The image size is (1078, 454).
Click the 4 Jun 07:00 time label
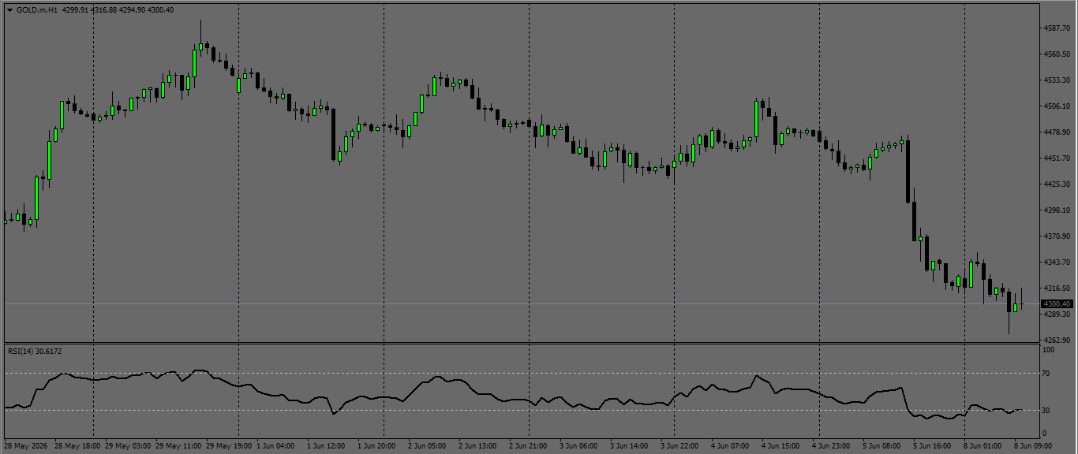(x=730, y=446)
